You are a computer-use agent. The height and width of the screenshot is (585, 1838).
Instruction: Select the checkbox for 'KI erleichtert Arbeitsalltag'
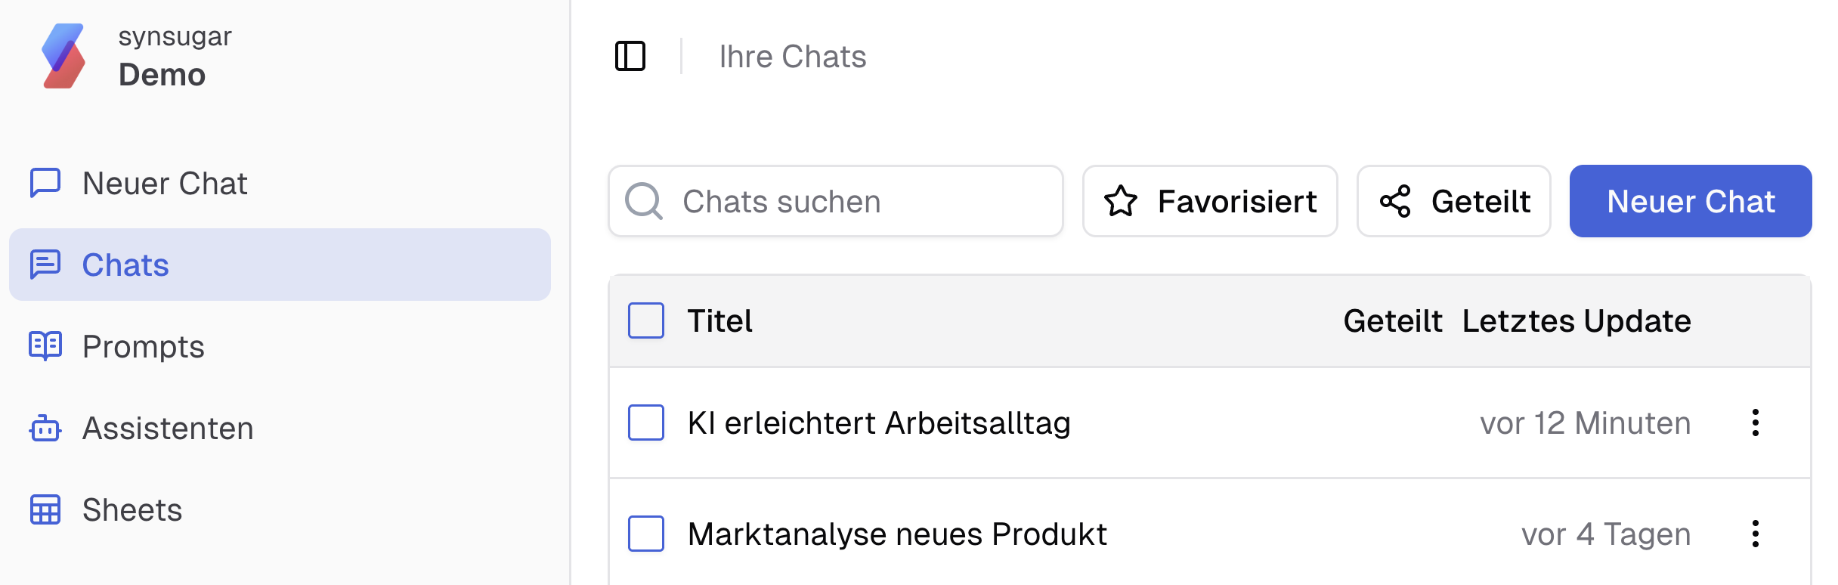(x=645, y=423)
